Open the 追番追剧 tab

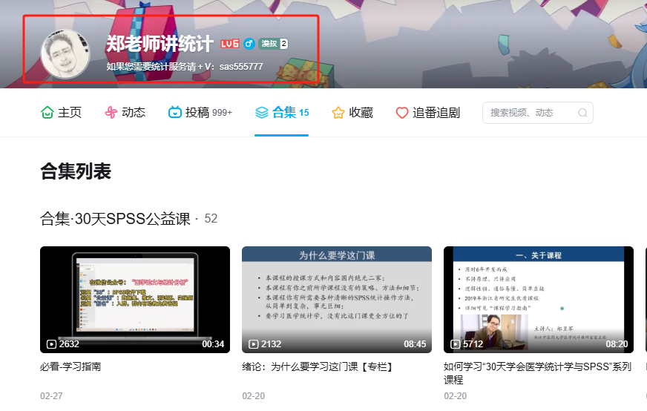click(427, 113)
